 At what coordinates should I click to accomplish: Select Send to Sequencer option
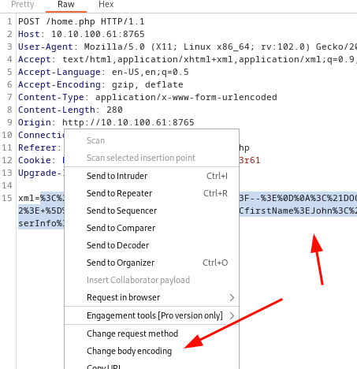click(x=151, y=211)
